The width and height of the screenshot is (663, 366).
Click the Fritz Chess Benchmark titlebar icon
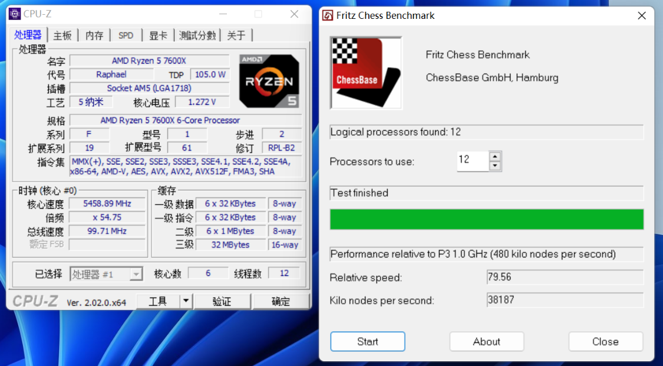(328, 16)
